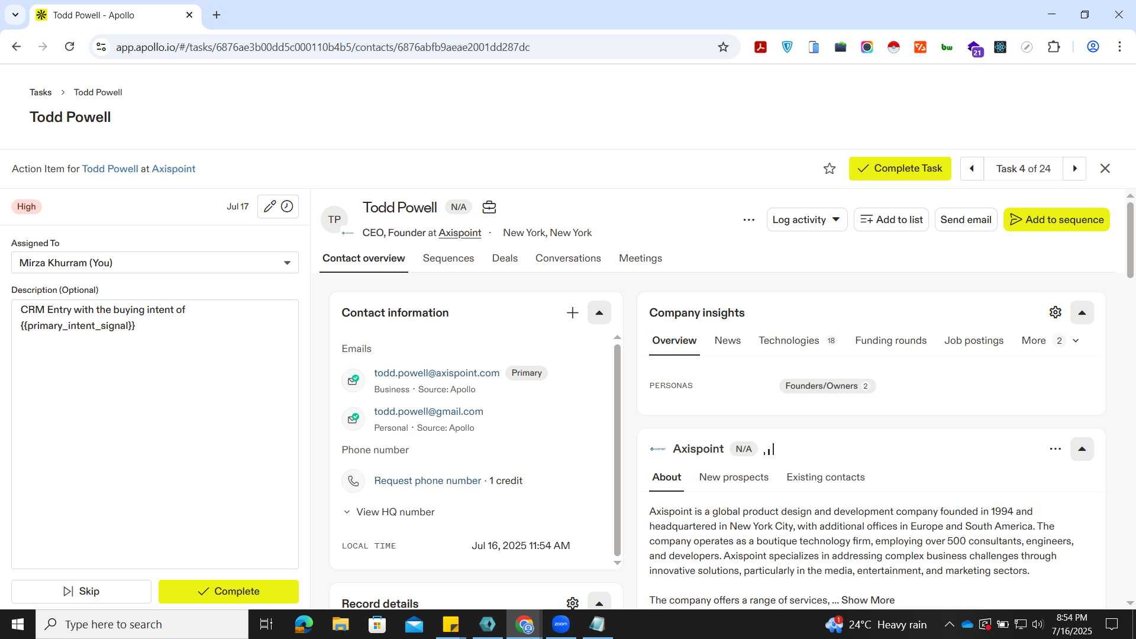
Task: Click phone icon beside Request phone number
Action: [x=353, y=481]
